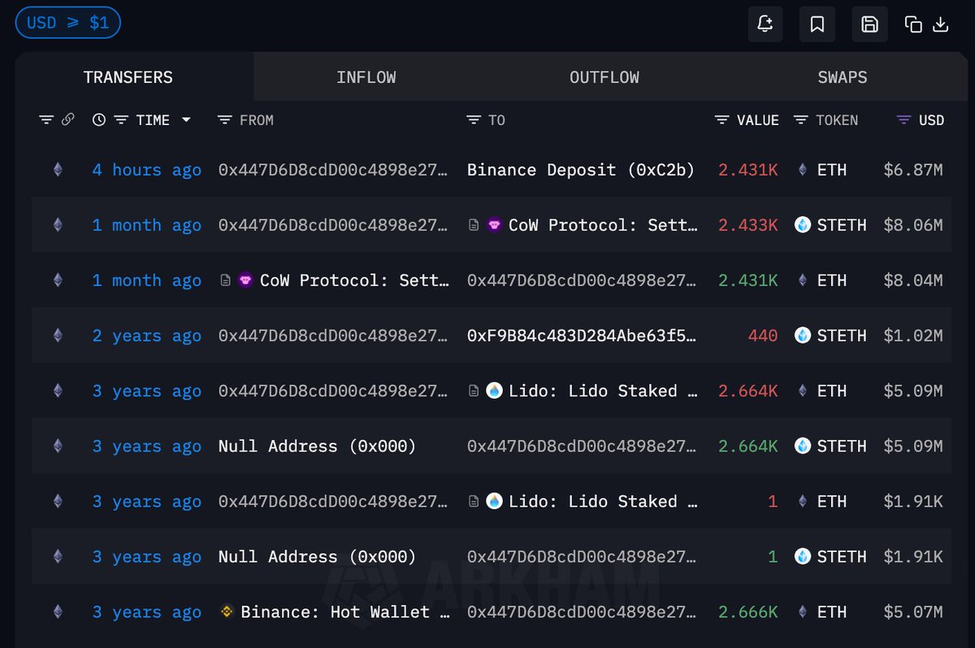
Task: Toggle TIME sort order arrow
Action: pos(186,120)
